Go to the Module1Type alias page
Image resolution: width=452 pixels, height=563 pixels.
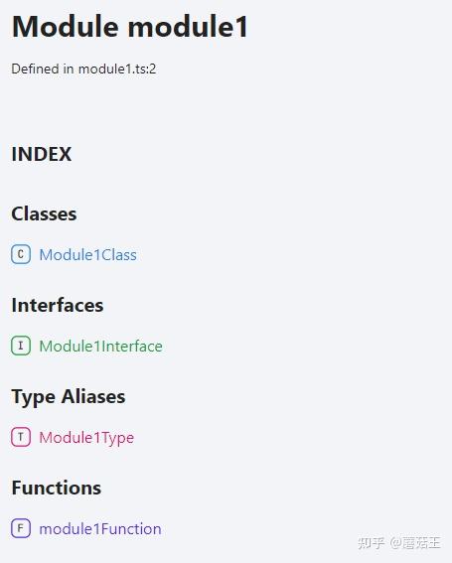pos(86,438)
